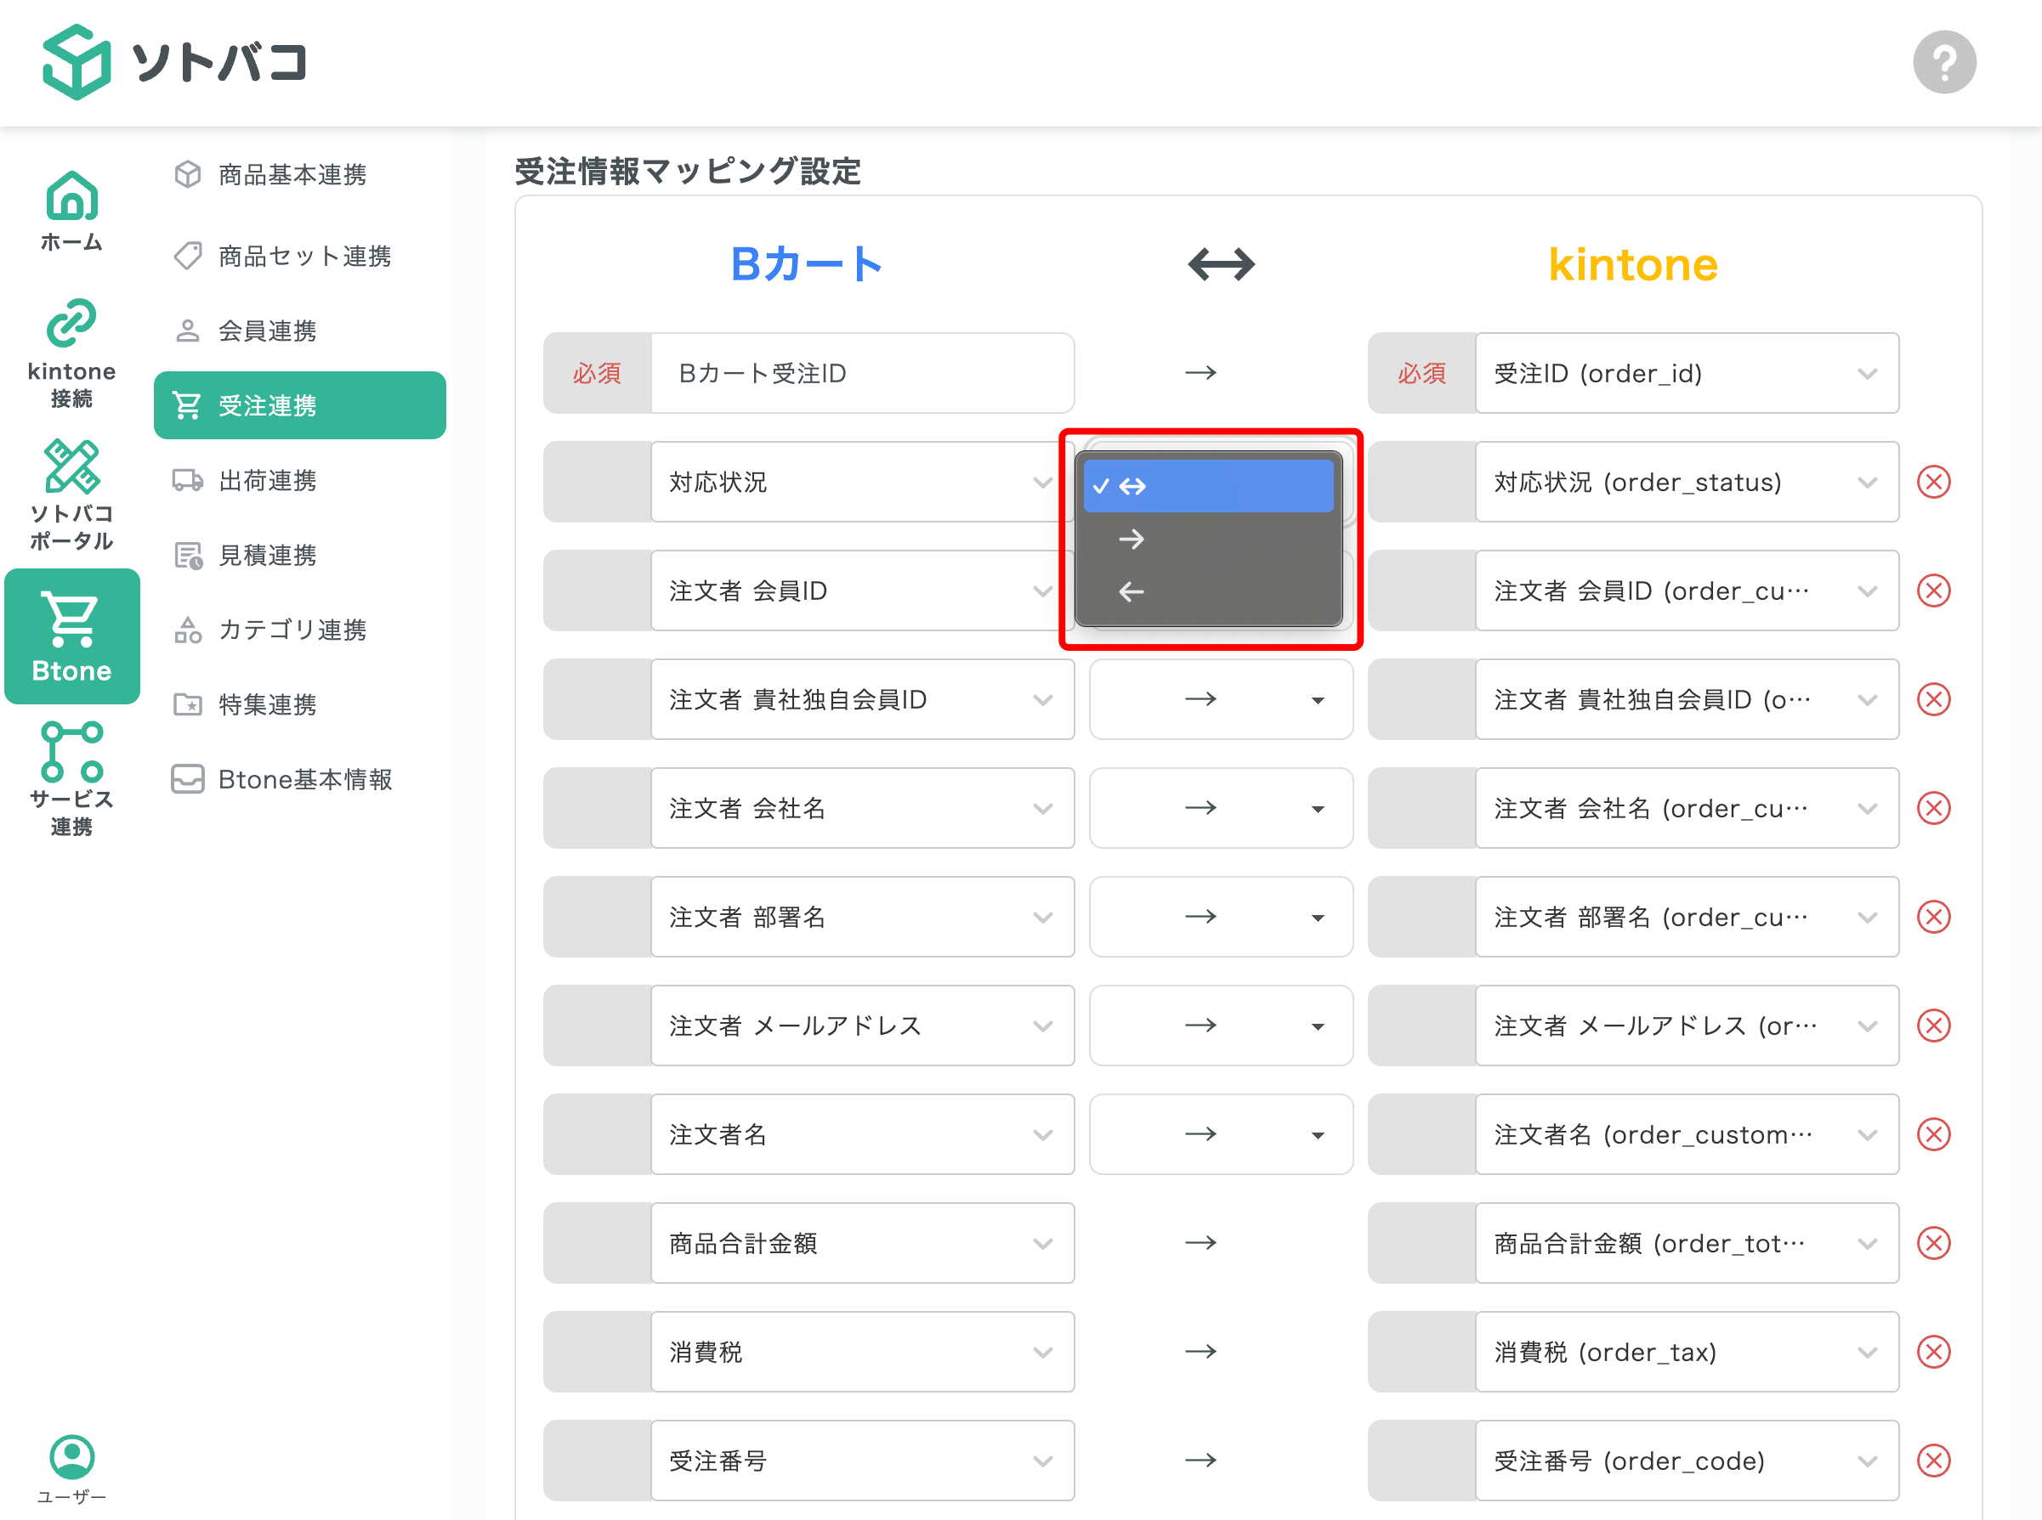Choose left arrow direction in open list
This screenshot has height=1520, width=2042.
pos(1132,591)
